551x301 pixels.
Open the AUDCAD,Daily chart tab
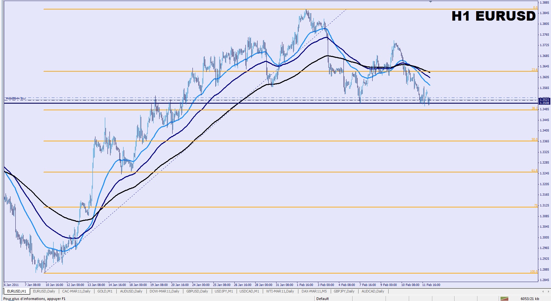pyautogui.click(x=373, y=291)
